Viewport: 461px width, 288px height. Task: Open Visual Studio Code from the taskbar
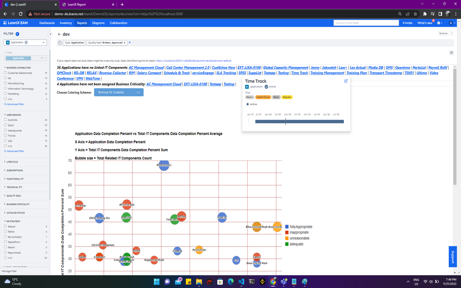click(241, 282)
